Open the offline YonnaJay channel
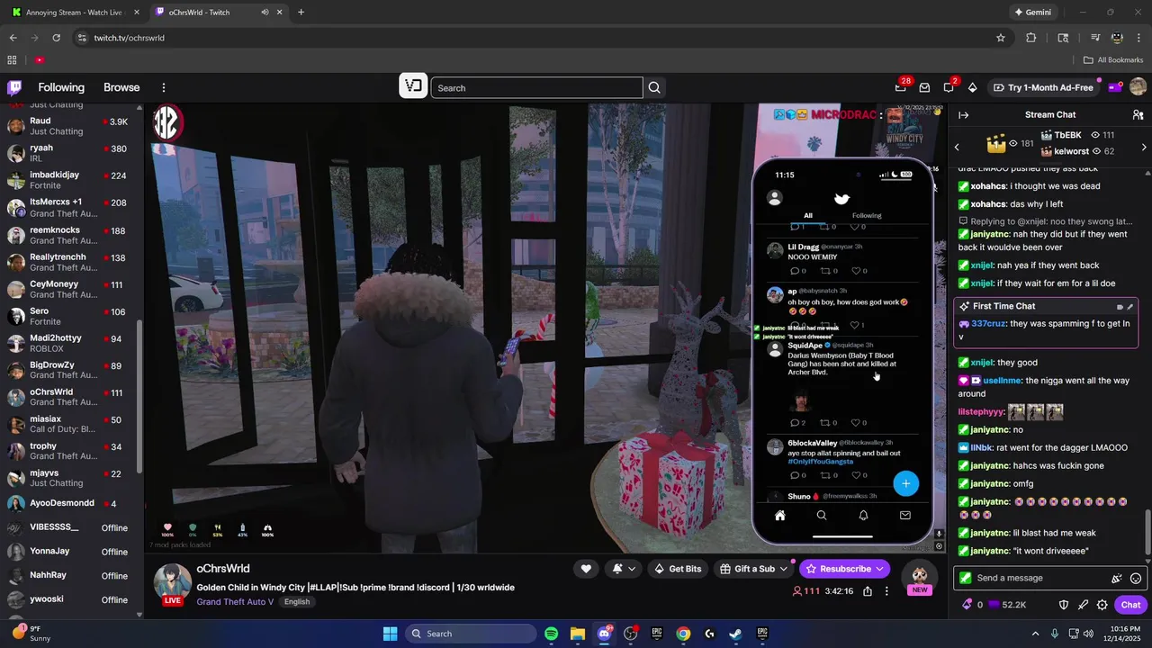The image size is (1152, 648). click(x=72, y=551)
